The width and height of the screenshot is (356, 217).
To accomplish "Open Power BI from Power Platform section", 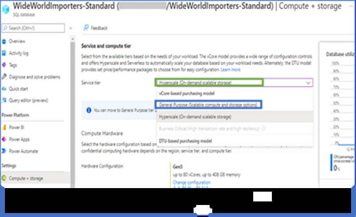I will coord(16,127).
